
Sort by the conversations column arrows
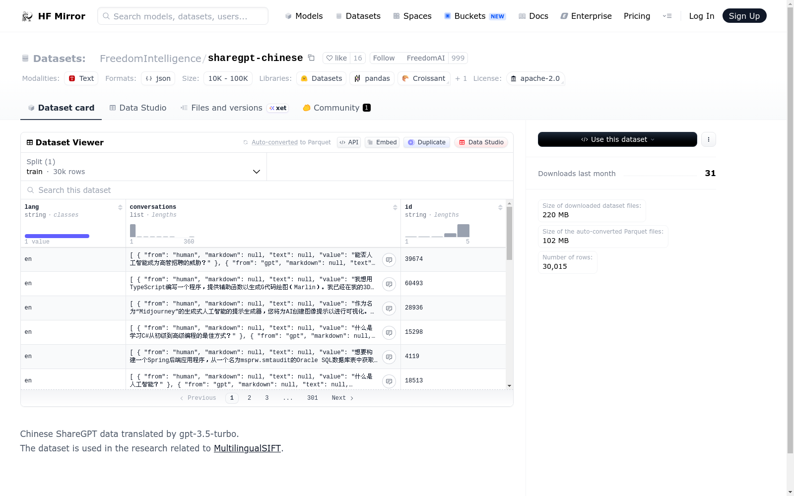tap(395, 207)
